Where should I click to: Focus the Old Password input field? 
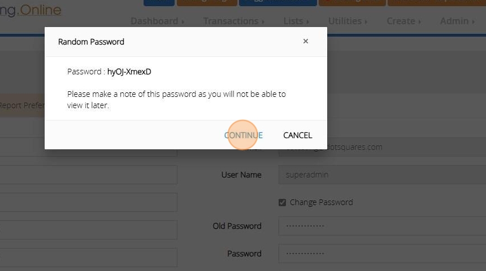tap(381, 226)
